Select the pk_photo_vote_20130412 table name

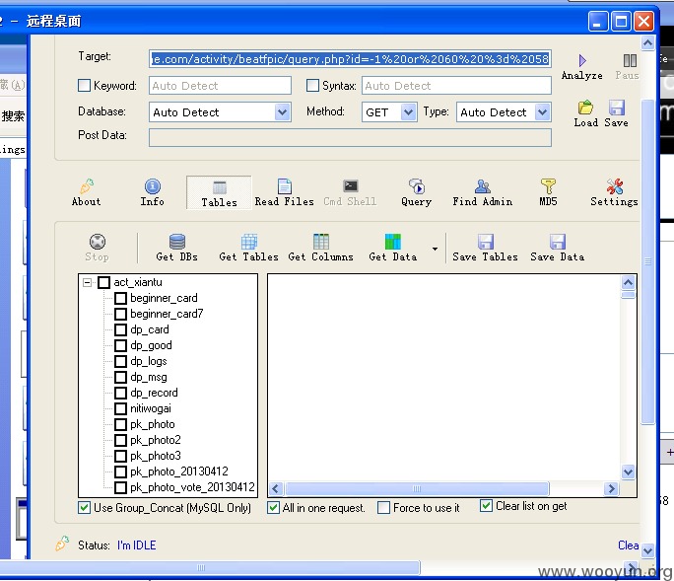click(x=192, y=487)
